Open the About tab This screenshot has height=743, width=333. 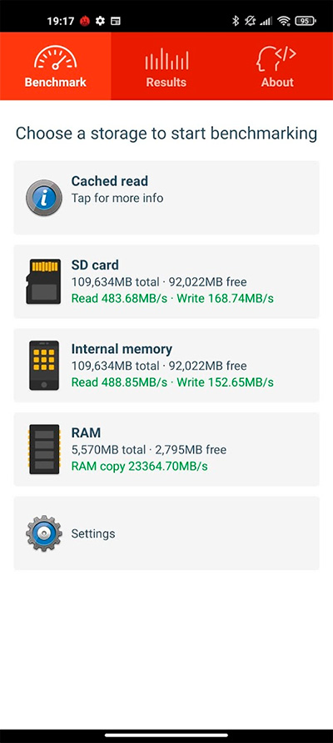pos(277,66)
